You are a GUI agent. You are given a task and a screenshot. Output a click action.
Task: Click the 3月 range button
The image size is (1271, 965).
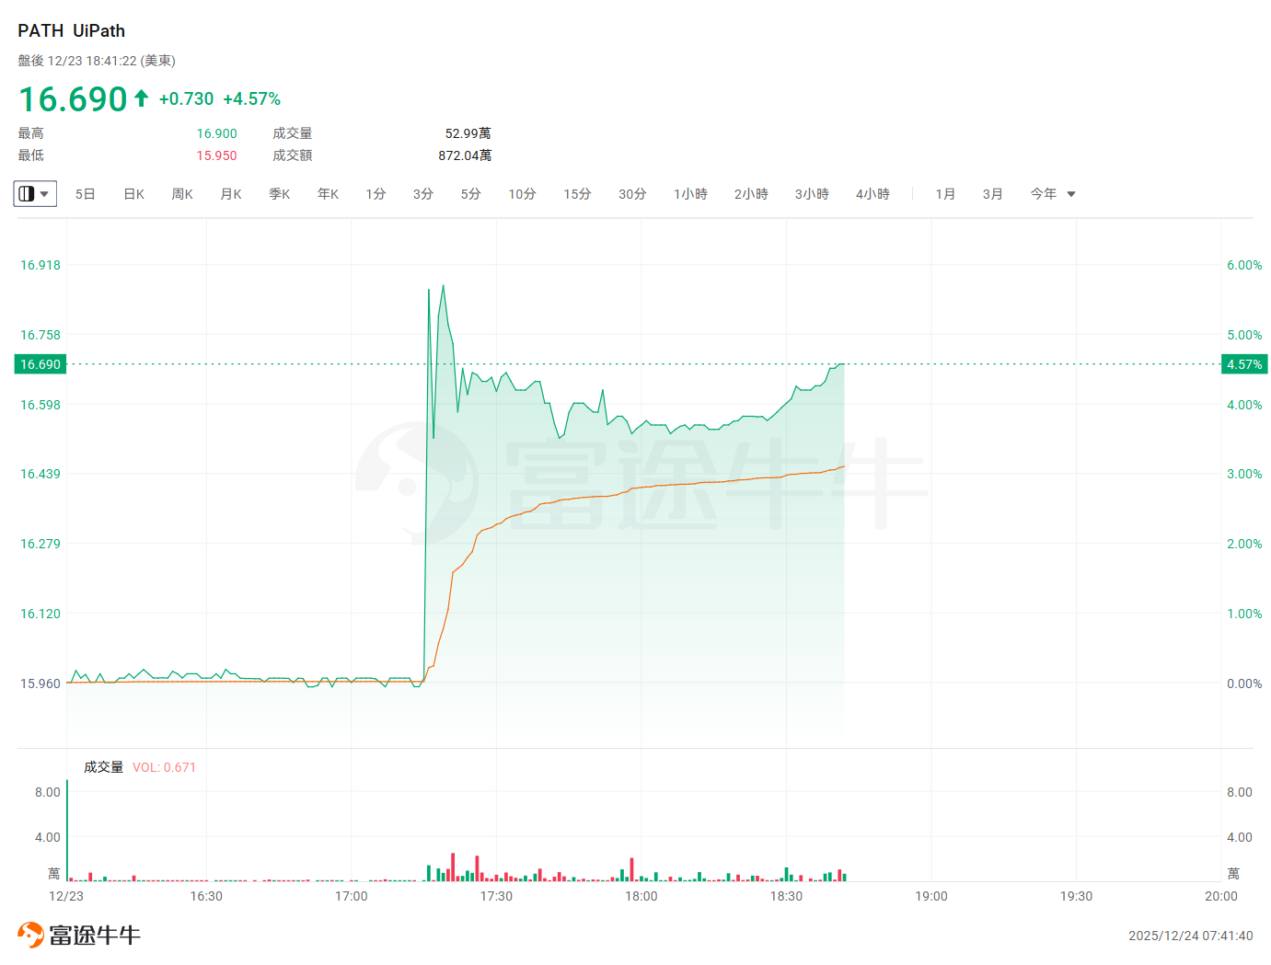pyautogui.click(x=992, y=194)
